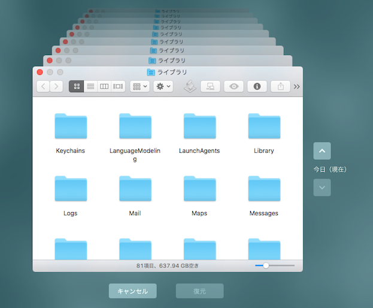Select Cover Flow view mode

pyautogui.click(x=118, y=86)
